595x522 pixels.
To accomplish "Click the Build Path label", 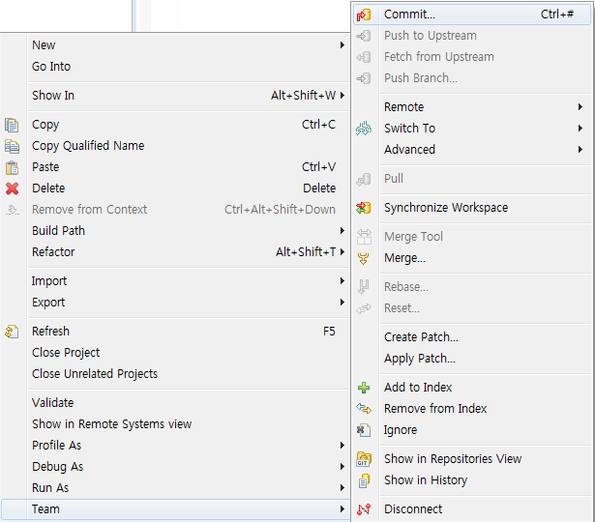I will click(x=58, y=230).
